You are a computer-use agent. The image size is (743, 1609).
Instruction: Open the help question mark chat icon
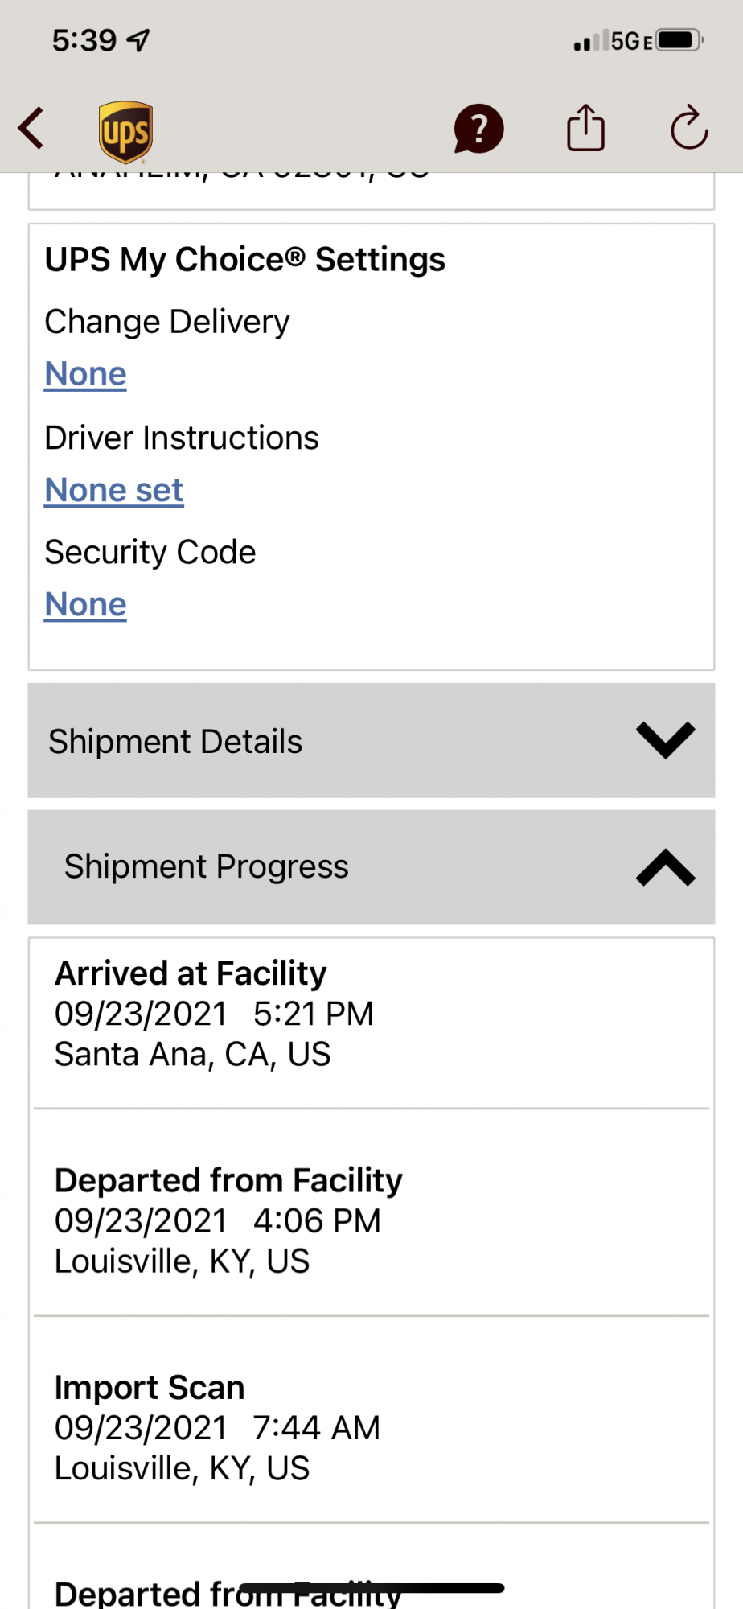pyautogui.click(x=478, y=129)
